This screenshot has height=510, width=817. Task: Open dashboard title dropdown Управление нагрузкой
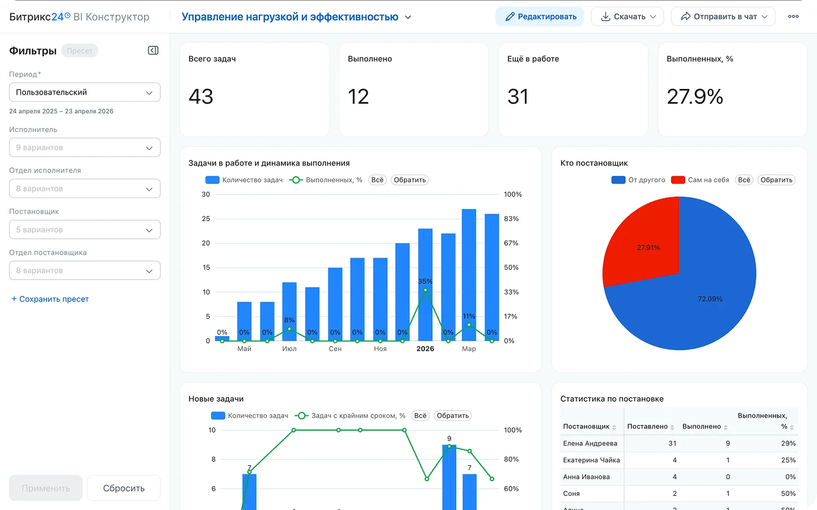point(296,17)
